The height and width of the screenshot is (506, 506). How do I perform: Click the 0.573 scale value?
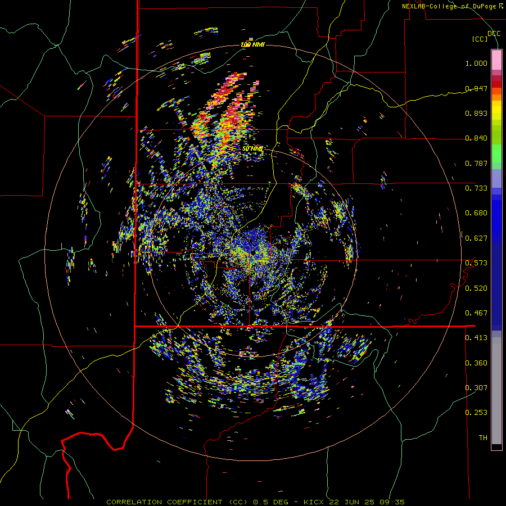tap(476, 263)
